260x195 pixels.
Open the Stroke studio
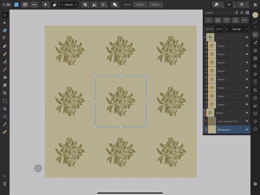pyautogui.click(x=255, y=23)
